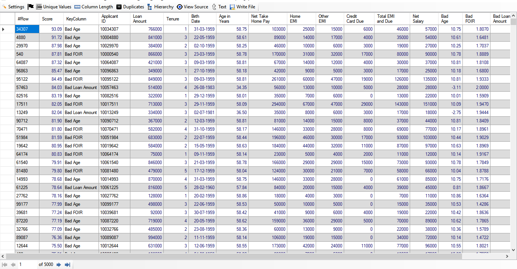The width and height of the screenshot is (517, 269).
Task: Go to the next record
Action: pos(59,264)
